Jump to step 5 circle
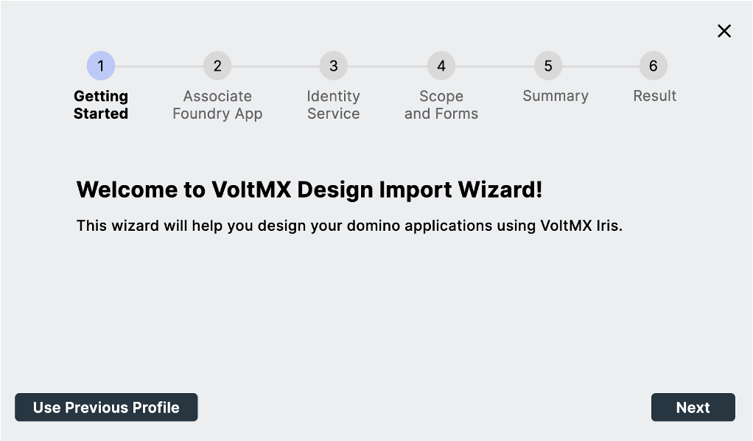Image resolution: width=753 pixels, height=441 pixels. coord(548,66)
